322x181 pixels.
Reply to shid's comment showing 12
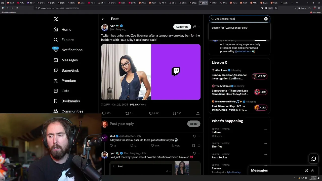pyautogui.click(x=113, y=146)
